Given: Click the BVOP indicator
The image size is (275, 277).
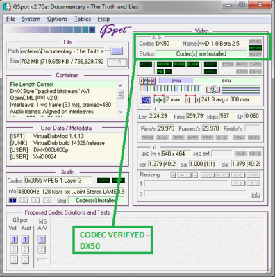Looking at the screenshot, I should coord(192,64).
